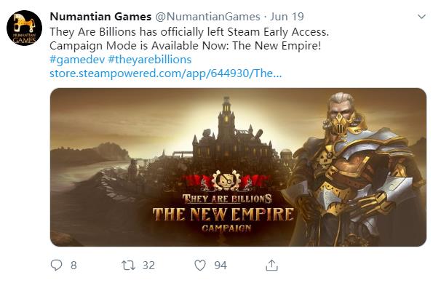Open the Numantian Games profile avatar
Image resolution: width=433 pixels, height=283 pixels.
[x=24, y=28]
